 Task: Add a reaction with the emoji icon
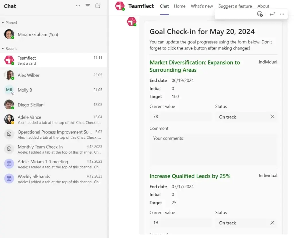point(260,14)
